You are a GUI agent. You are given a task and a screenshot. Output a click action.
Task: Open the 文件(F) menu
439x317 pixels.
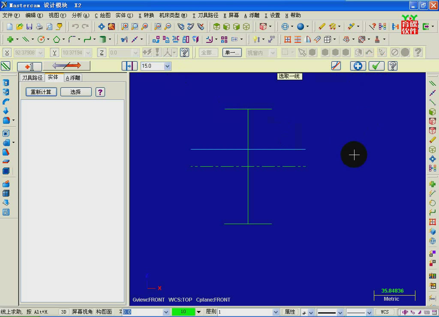pyautogui.click(x=11, y=15)
